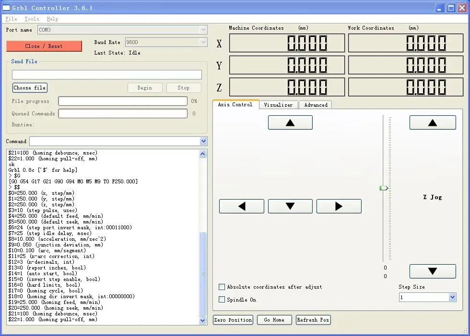Click the '$13=0 (report inches, bool)' line
Screen dimensions: 470x336
point(47,268)
